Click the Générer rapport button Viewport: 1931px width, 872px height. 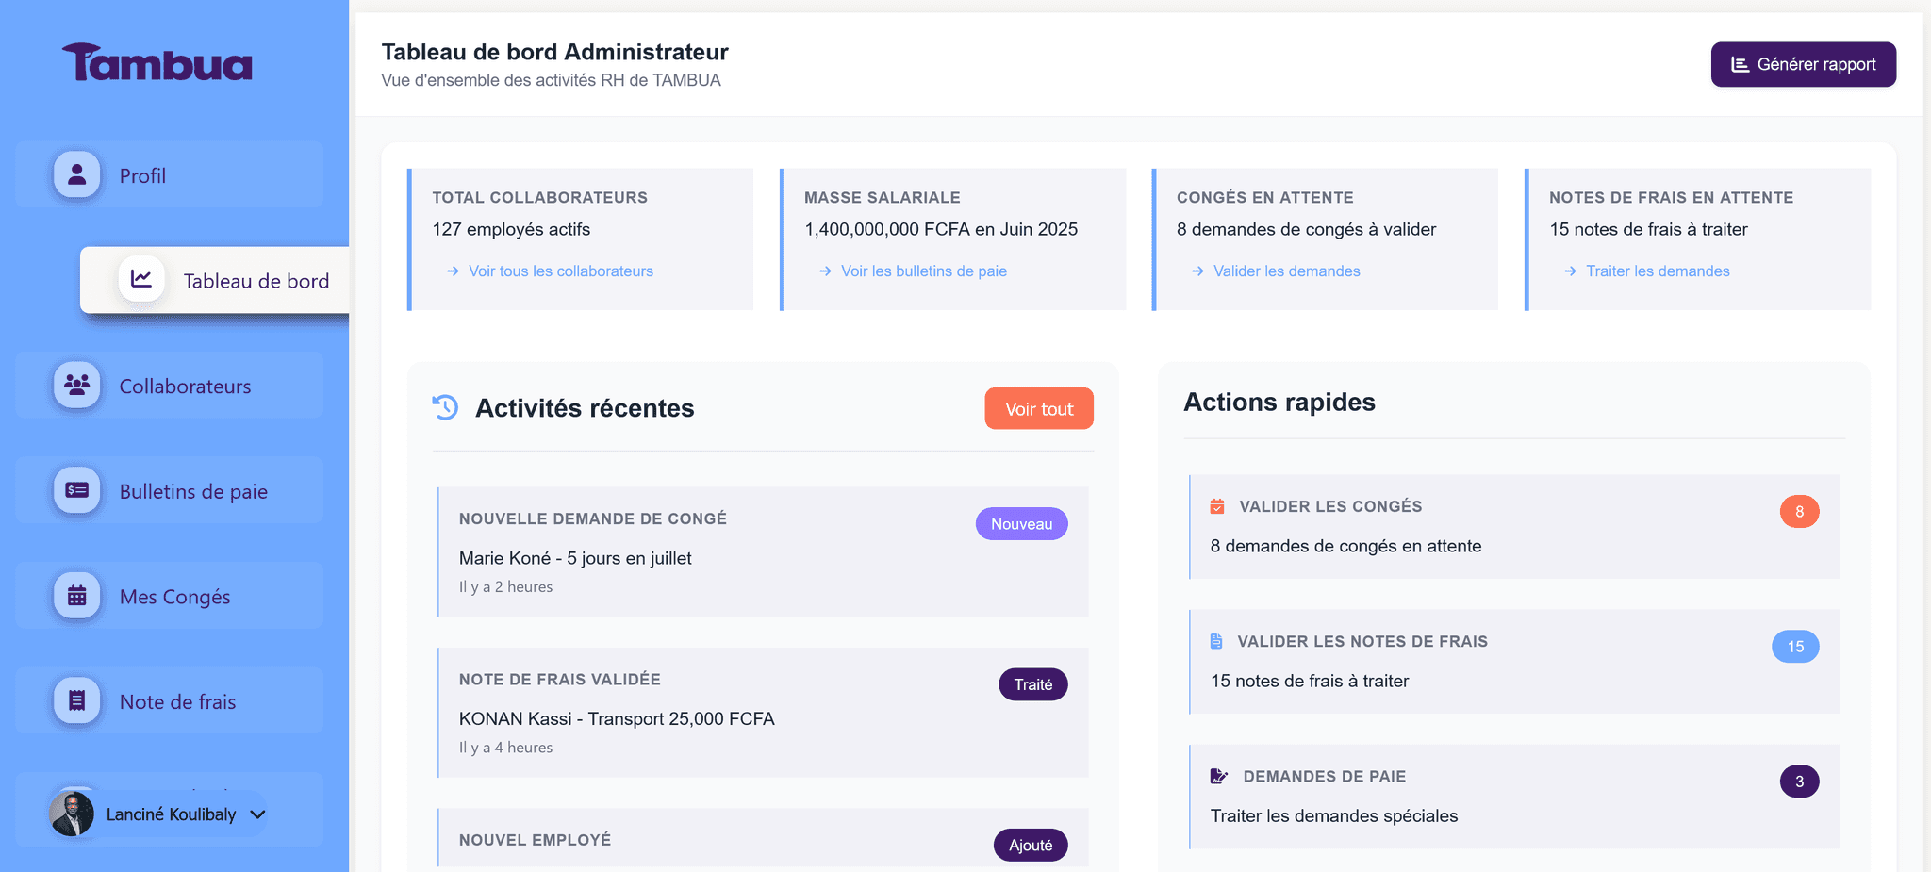click(x=1803, y=64)
